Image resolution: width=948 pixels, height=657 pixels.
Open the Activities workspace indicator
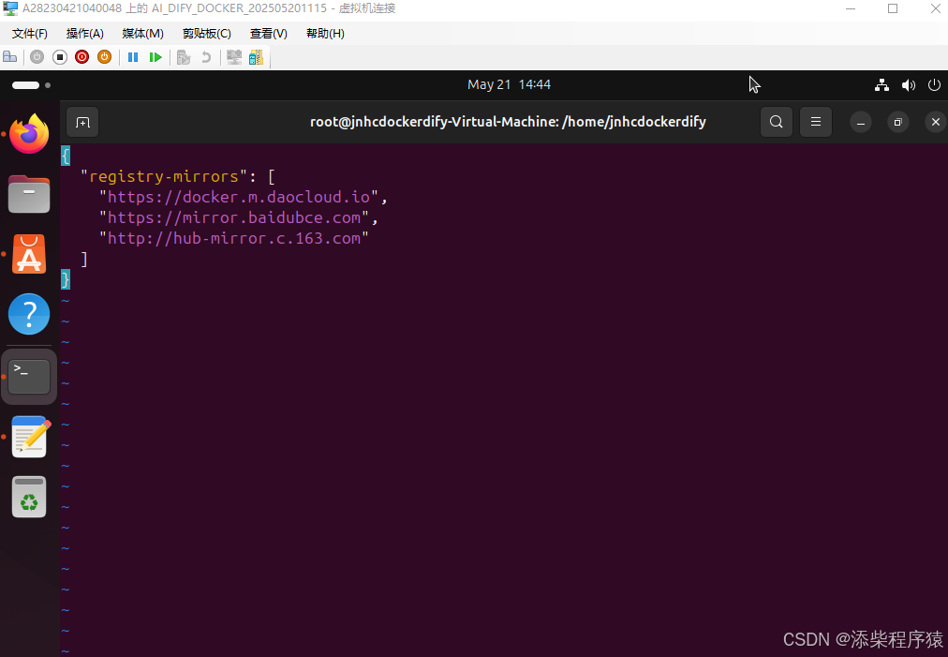(31, 85)
